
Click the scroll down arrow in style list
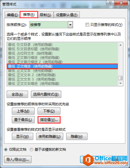(x=120, y=83)
